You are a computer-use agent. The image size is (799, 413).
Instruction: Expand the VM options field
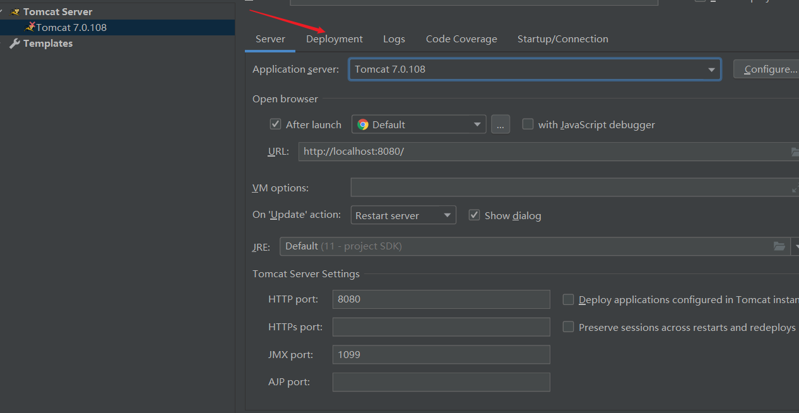click(795, 188)
